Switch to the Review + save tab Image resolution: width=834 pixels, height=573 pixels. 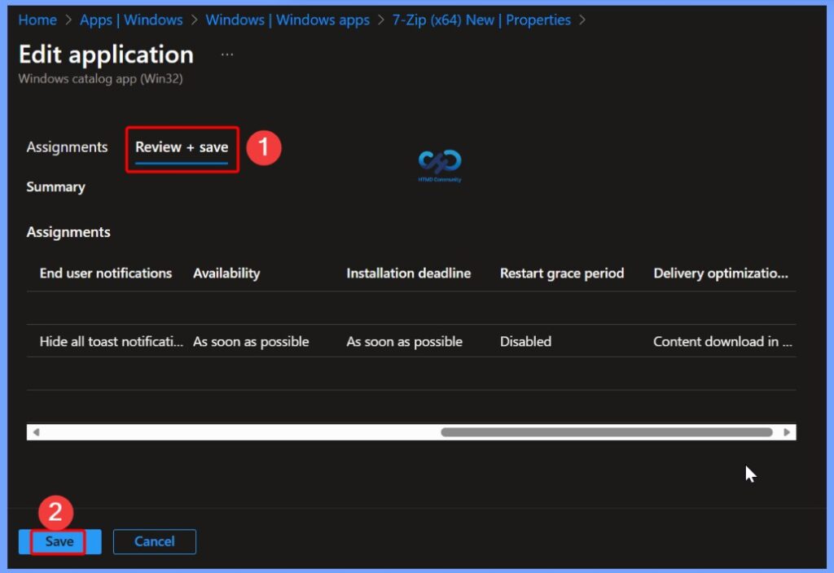[181, 147]
